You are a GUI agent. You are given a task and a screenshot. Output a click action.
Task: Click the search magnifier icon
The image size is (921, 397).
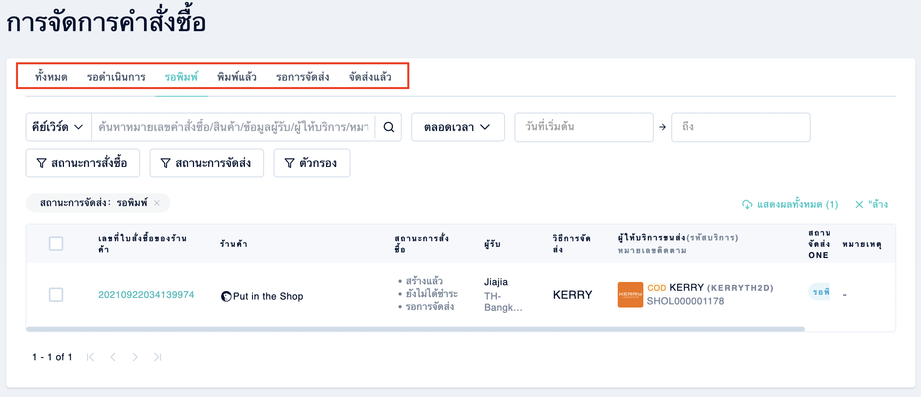(x=388, y=127)
